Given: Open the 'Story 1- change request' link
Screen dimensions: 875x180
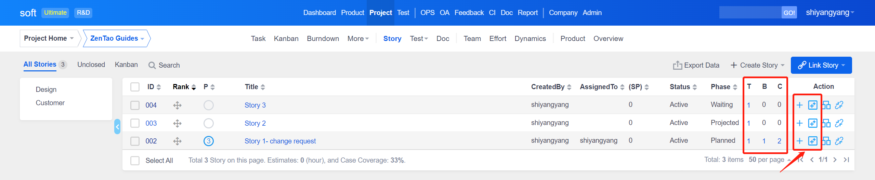Looking at the screenshot, I should pyautogui.click(x=280, y=141).
